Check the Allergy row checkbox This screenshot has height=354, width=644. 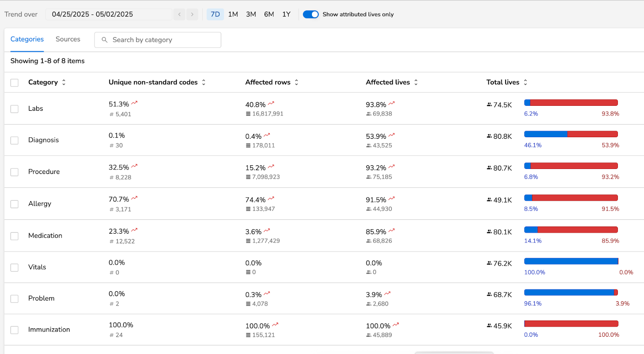14,204
